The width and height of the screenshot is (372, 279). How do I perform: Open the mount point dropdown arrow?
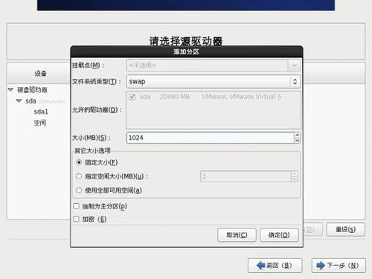[294, 65]
